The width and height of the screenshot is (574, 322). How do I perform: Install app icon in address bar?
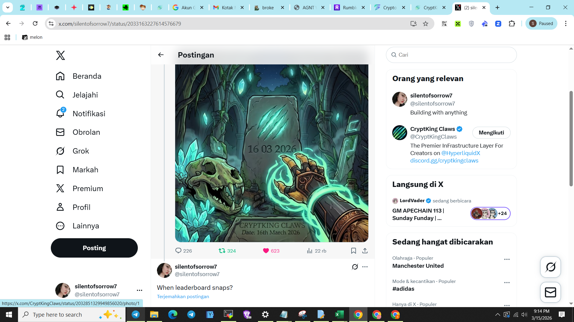tap(413, 24)
